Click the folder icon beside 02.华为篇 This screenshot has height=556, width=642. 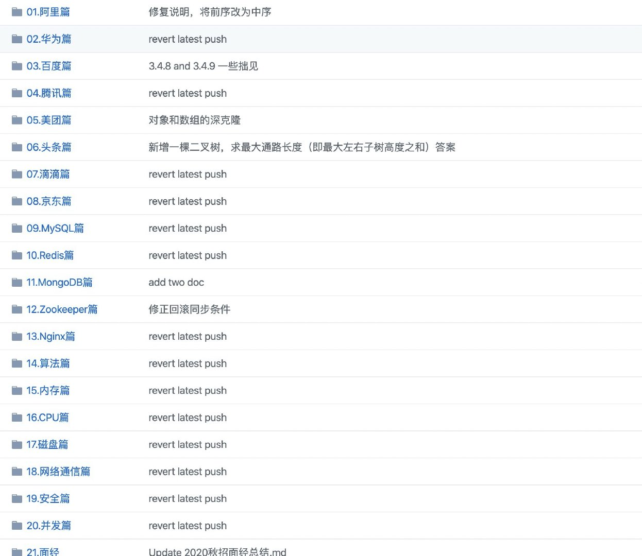click(17, 39)
